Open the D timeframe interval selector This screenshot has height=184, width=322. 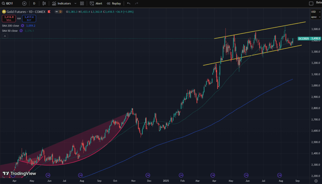pos(34,3)
